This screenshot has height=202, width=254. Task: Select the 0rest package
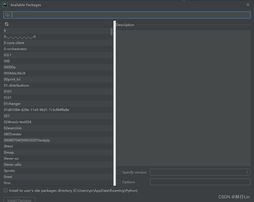(x=58, y=177)
